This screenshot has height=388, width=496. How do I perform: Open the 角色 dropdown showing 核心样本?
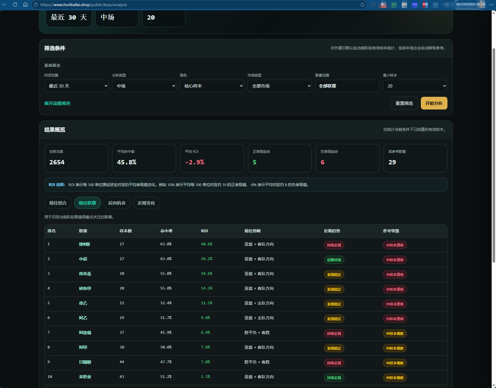click(212, 86)
